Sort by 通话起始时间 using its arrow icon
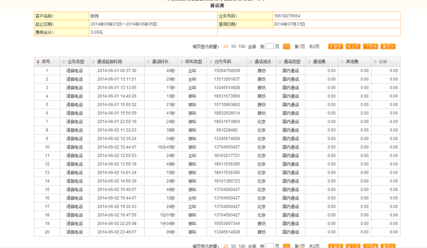Image resolution: width=427 pixels, height=248 pixels. pyautogui.click(x=93, y=62)
